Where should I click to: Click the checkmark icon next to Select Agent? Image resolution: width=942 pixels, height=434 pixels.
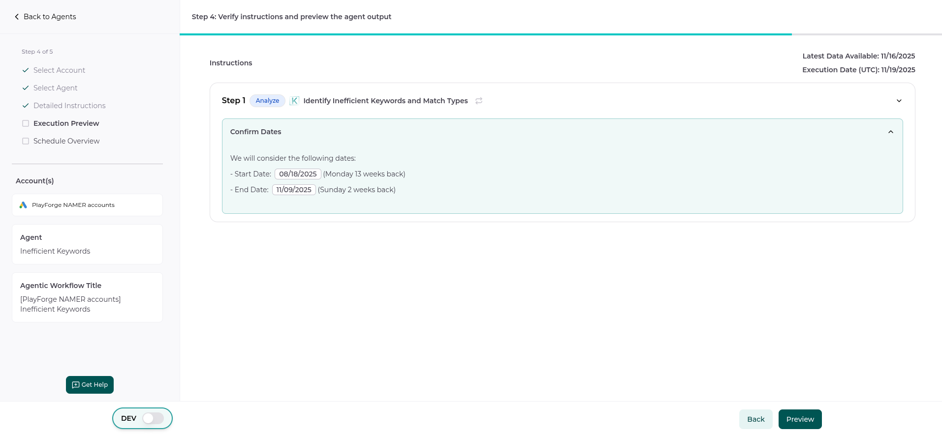[26, 88]
